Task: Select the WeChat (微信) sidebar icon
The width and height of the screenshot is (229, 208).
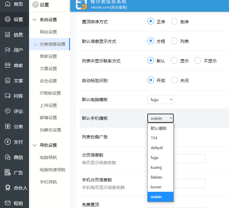Action: [8, 157]
